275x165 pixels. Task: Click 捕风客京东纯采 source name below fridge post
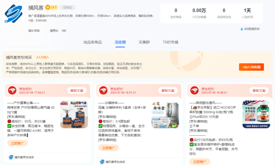coord(115,162)
